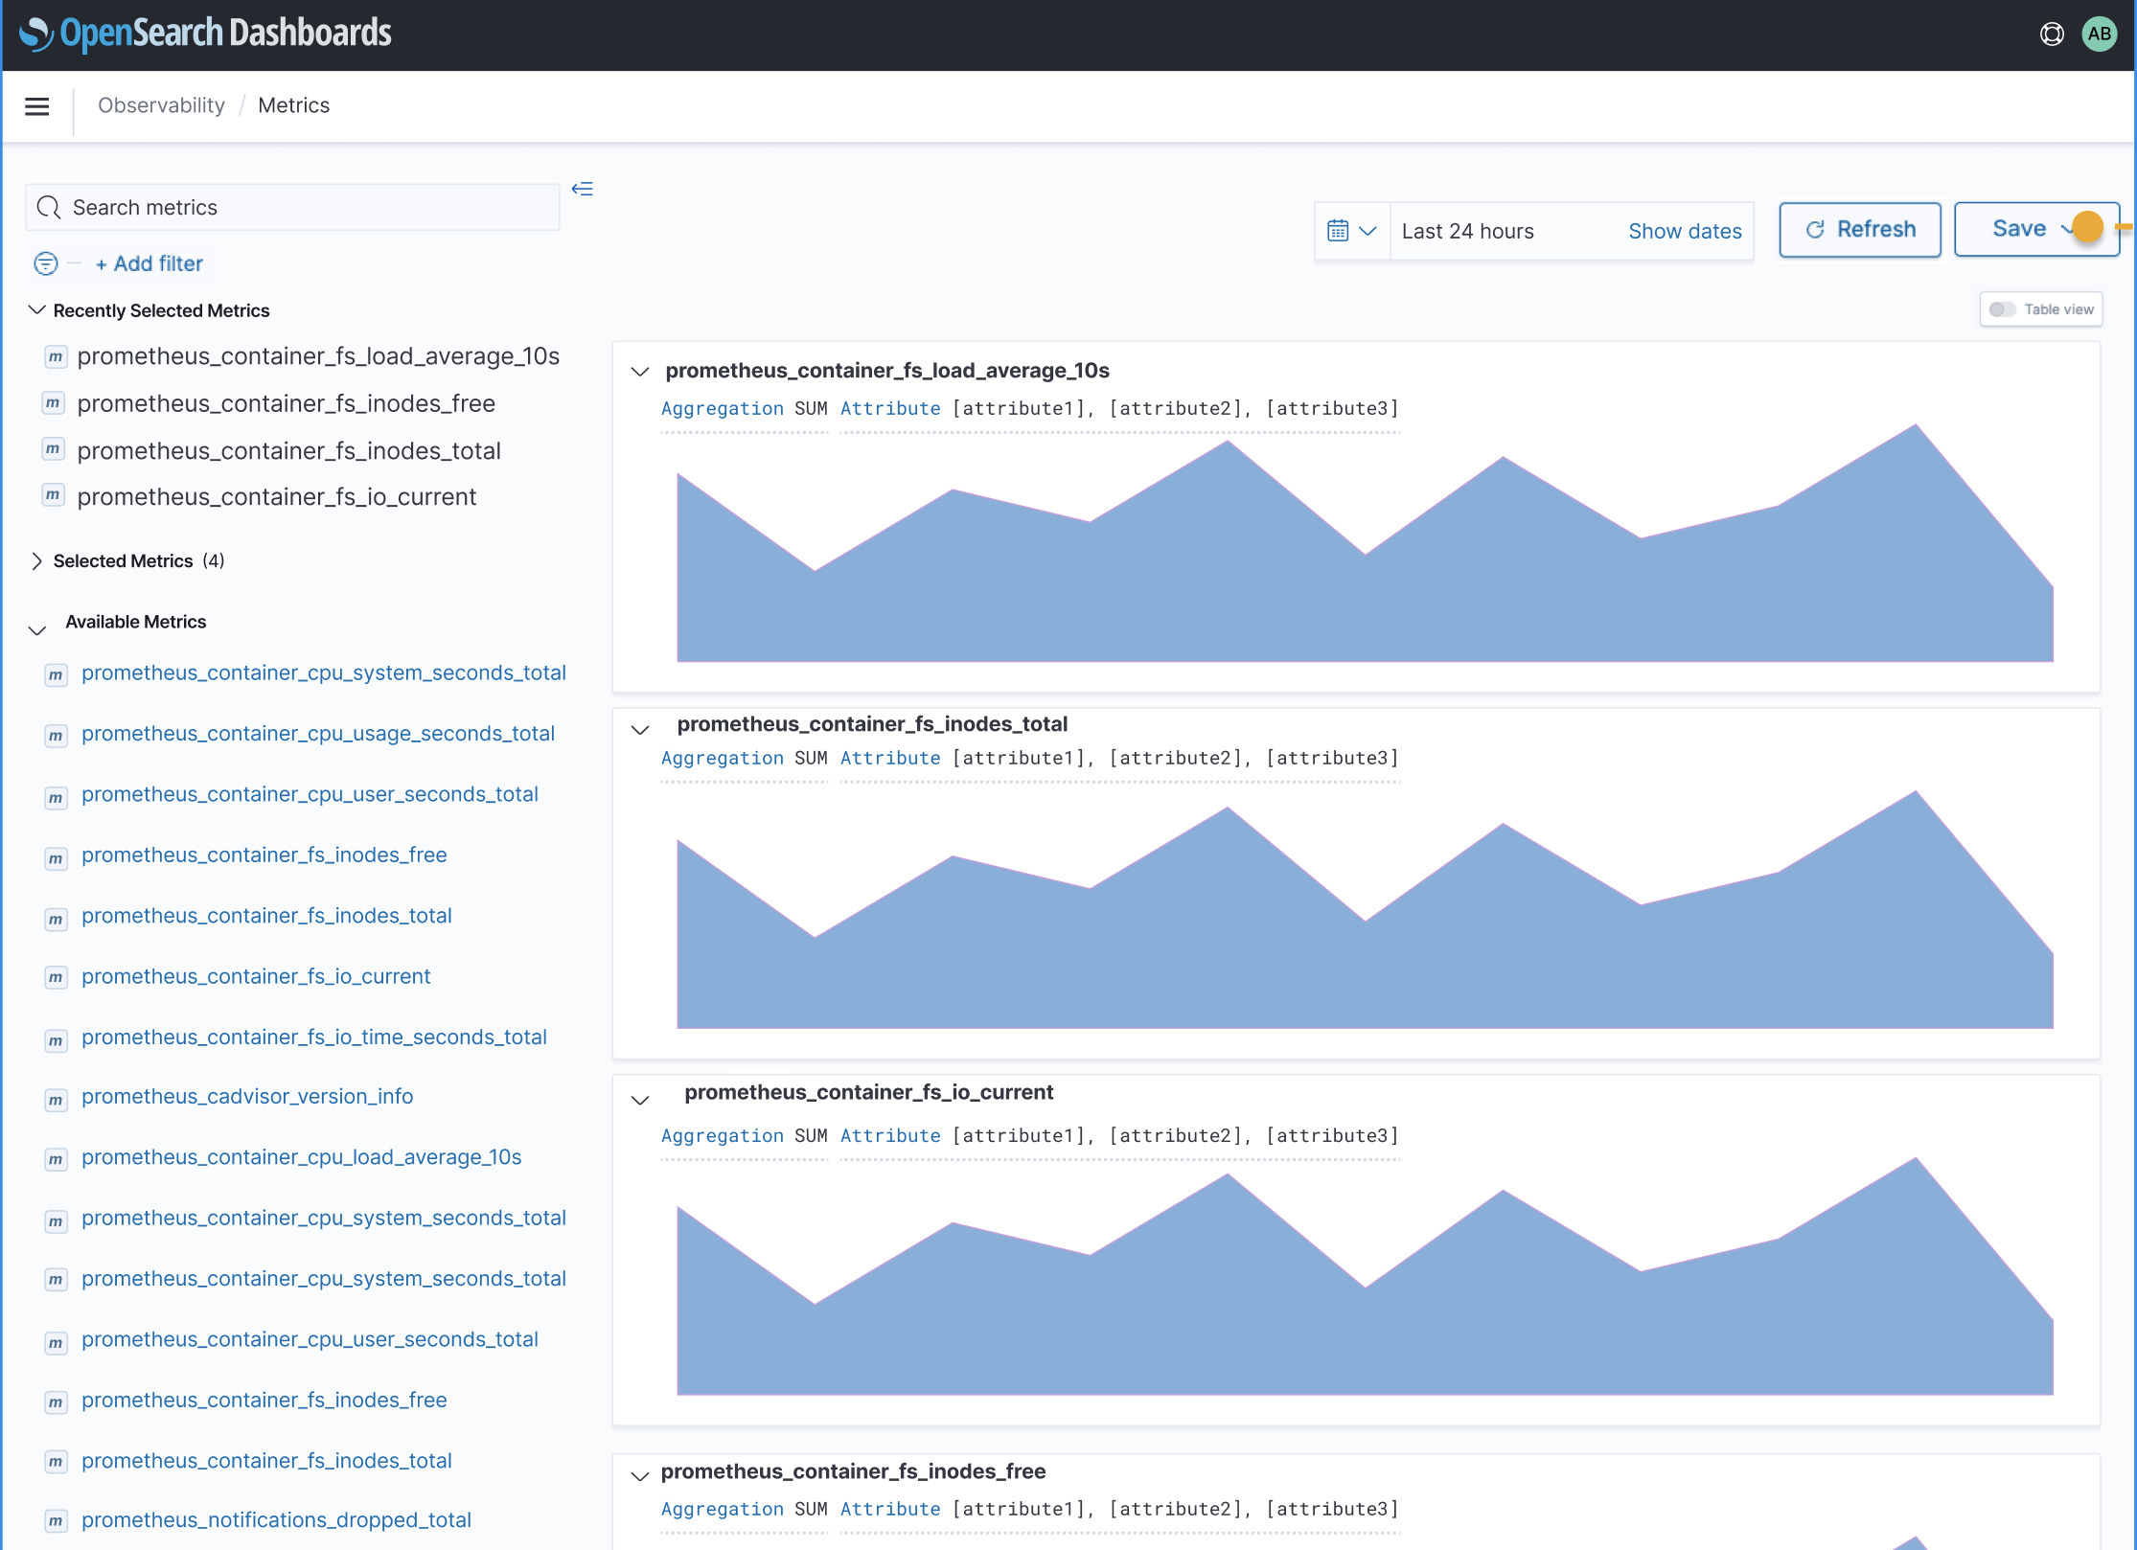Click the m badge beside prometheus_cadvisor_version_info
Image resolution: width=2137 pixels, height=1550 pixels.
click(55, 1100)
